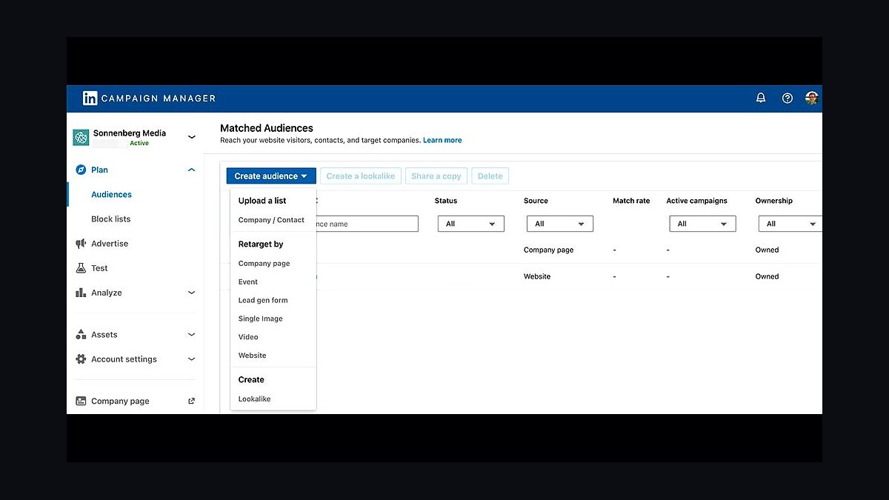Go to Audiences in the sidebar

111,195
